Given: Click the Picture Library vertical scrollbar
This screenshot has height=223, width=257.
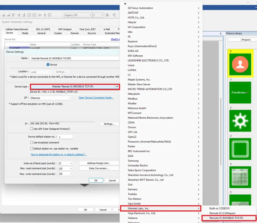Looking at the screenshot, I should [x=221, y=131].
